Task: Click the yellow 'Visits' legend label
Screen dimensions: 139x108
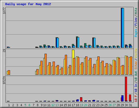Action: pos(136,53)
